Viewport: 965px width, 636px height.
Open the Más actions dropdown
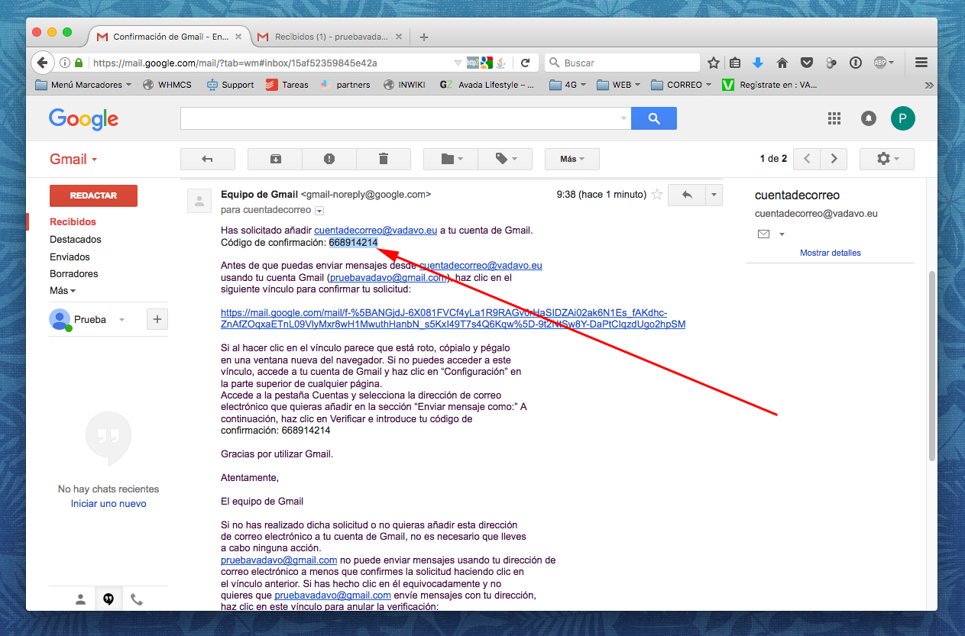[x=572, y=159]
